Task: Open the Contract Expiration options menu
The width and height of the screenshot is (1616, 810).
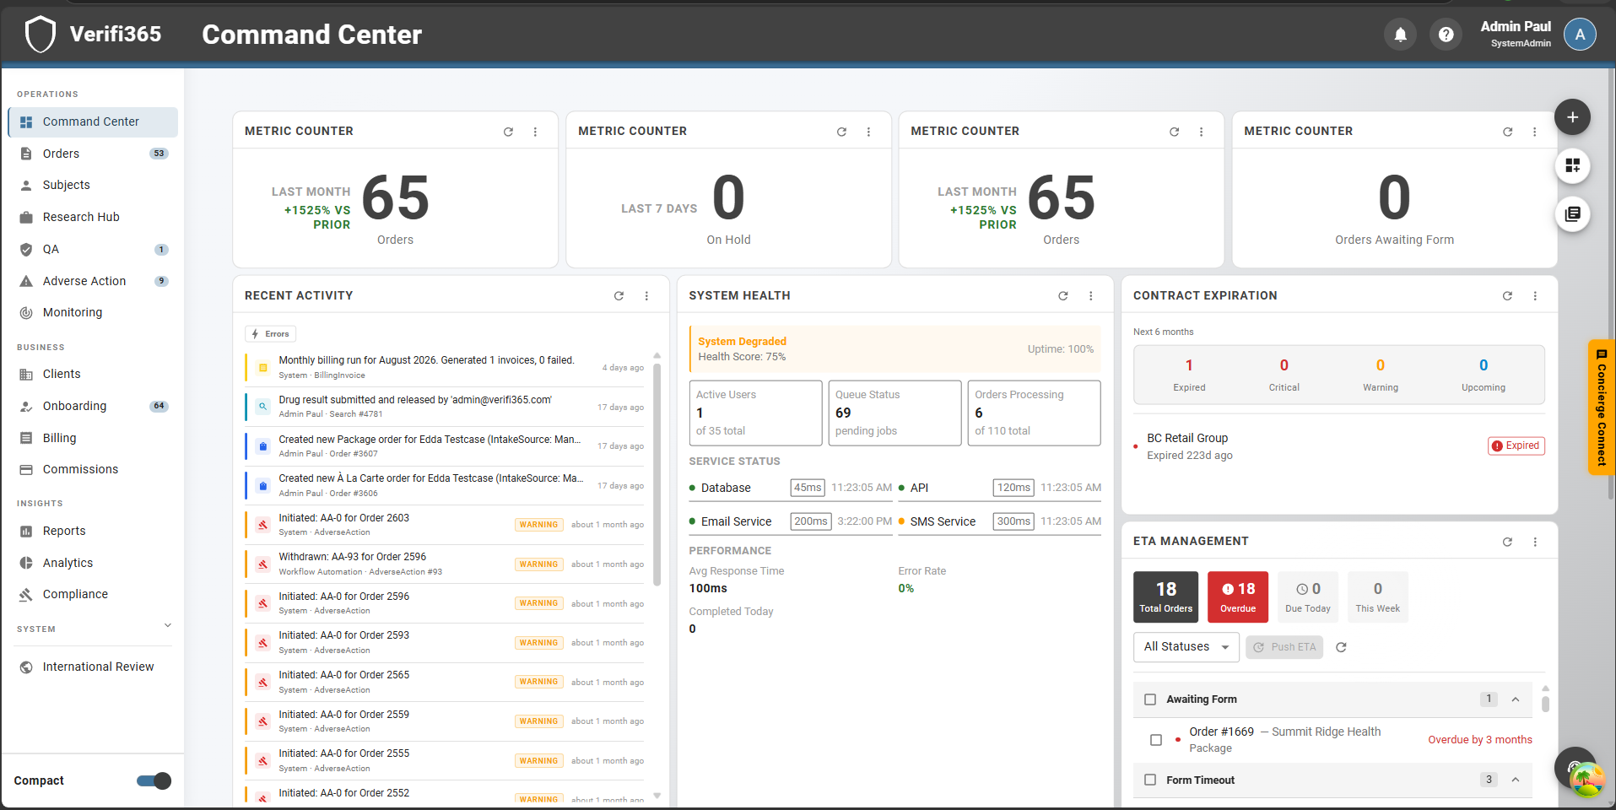Action: click(x=1535, y=296)
